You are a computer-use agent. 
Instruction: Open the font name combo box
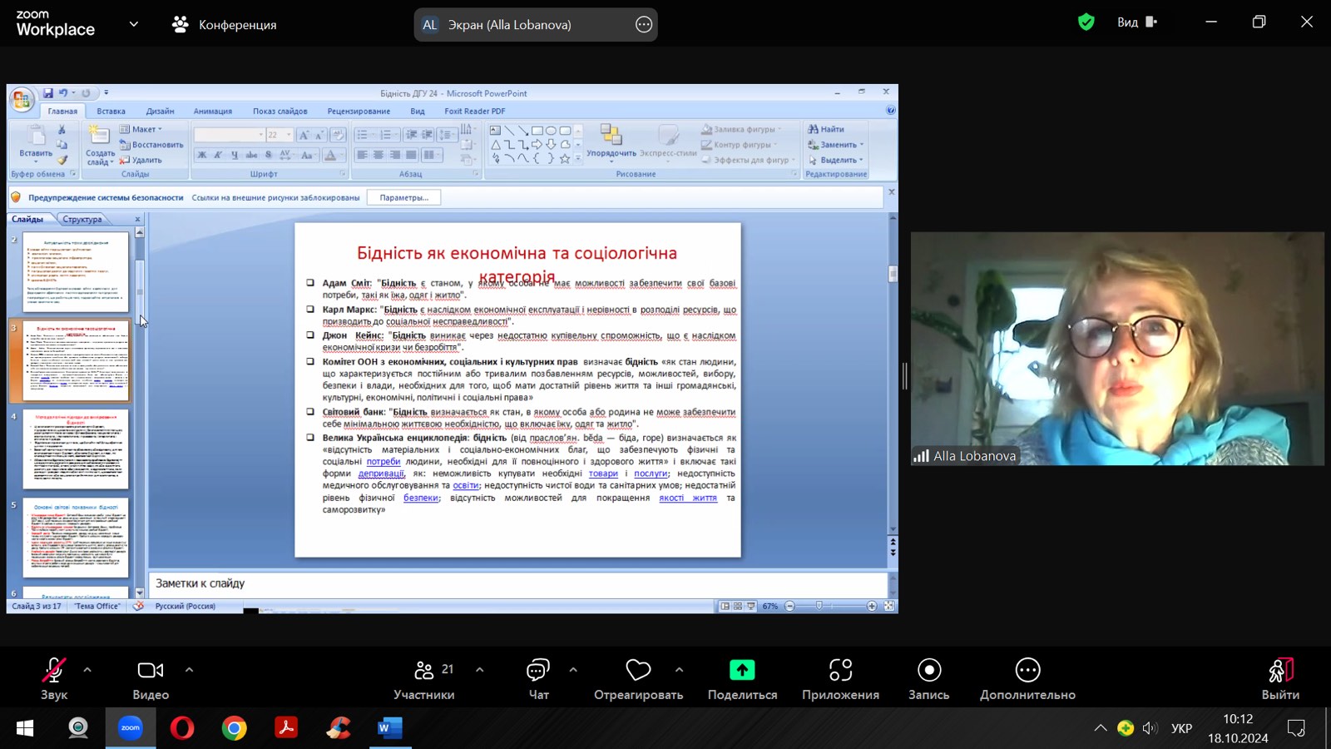pos(230,135)
